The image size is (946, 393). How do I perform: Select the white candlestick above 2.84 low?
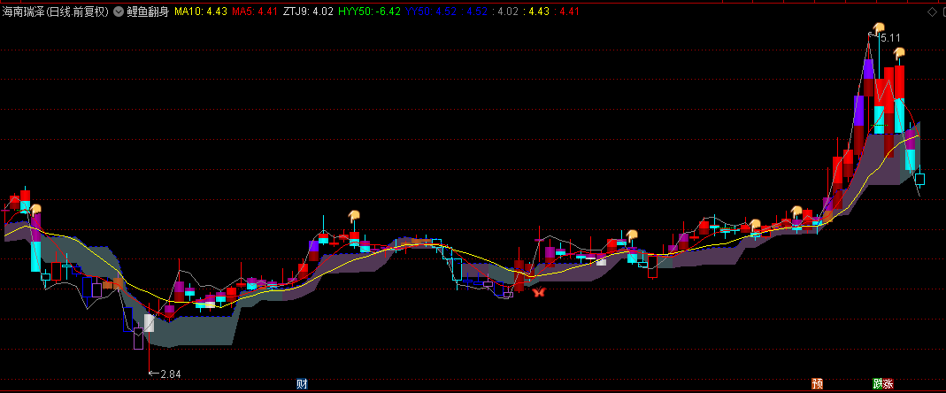(149, 323)
